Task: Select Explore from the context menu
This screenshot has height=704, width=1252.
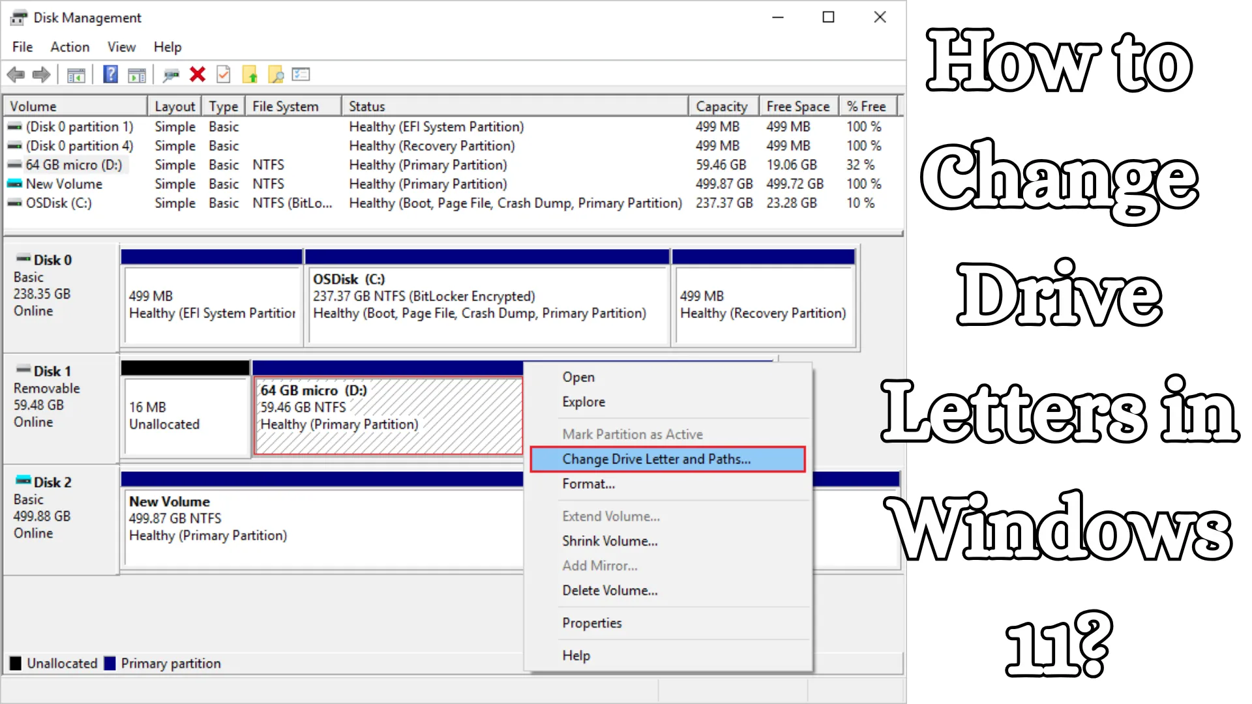Action: pos(668,402)
